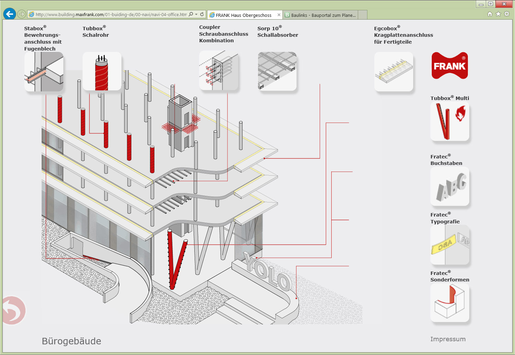This screenshot has height=355, width=515.
Task: Open browser Tools gear icon
Action: coord(507,14)
